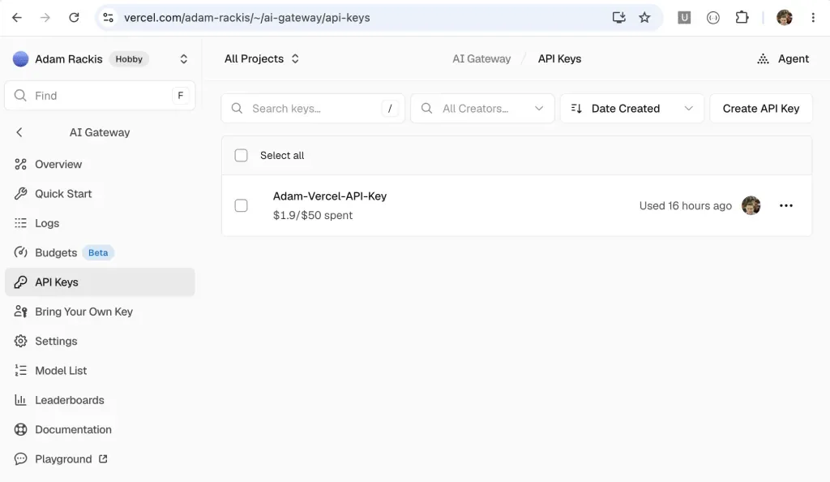Open the Date Created sort dropdown
Image resolution: width=830 pixels, height=482 pixels.
(632, 109)
